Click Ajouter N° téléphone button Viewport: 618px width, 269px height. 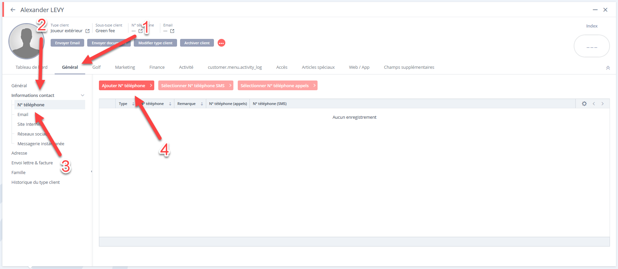click(x=126, y=86)
